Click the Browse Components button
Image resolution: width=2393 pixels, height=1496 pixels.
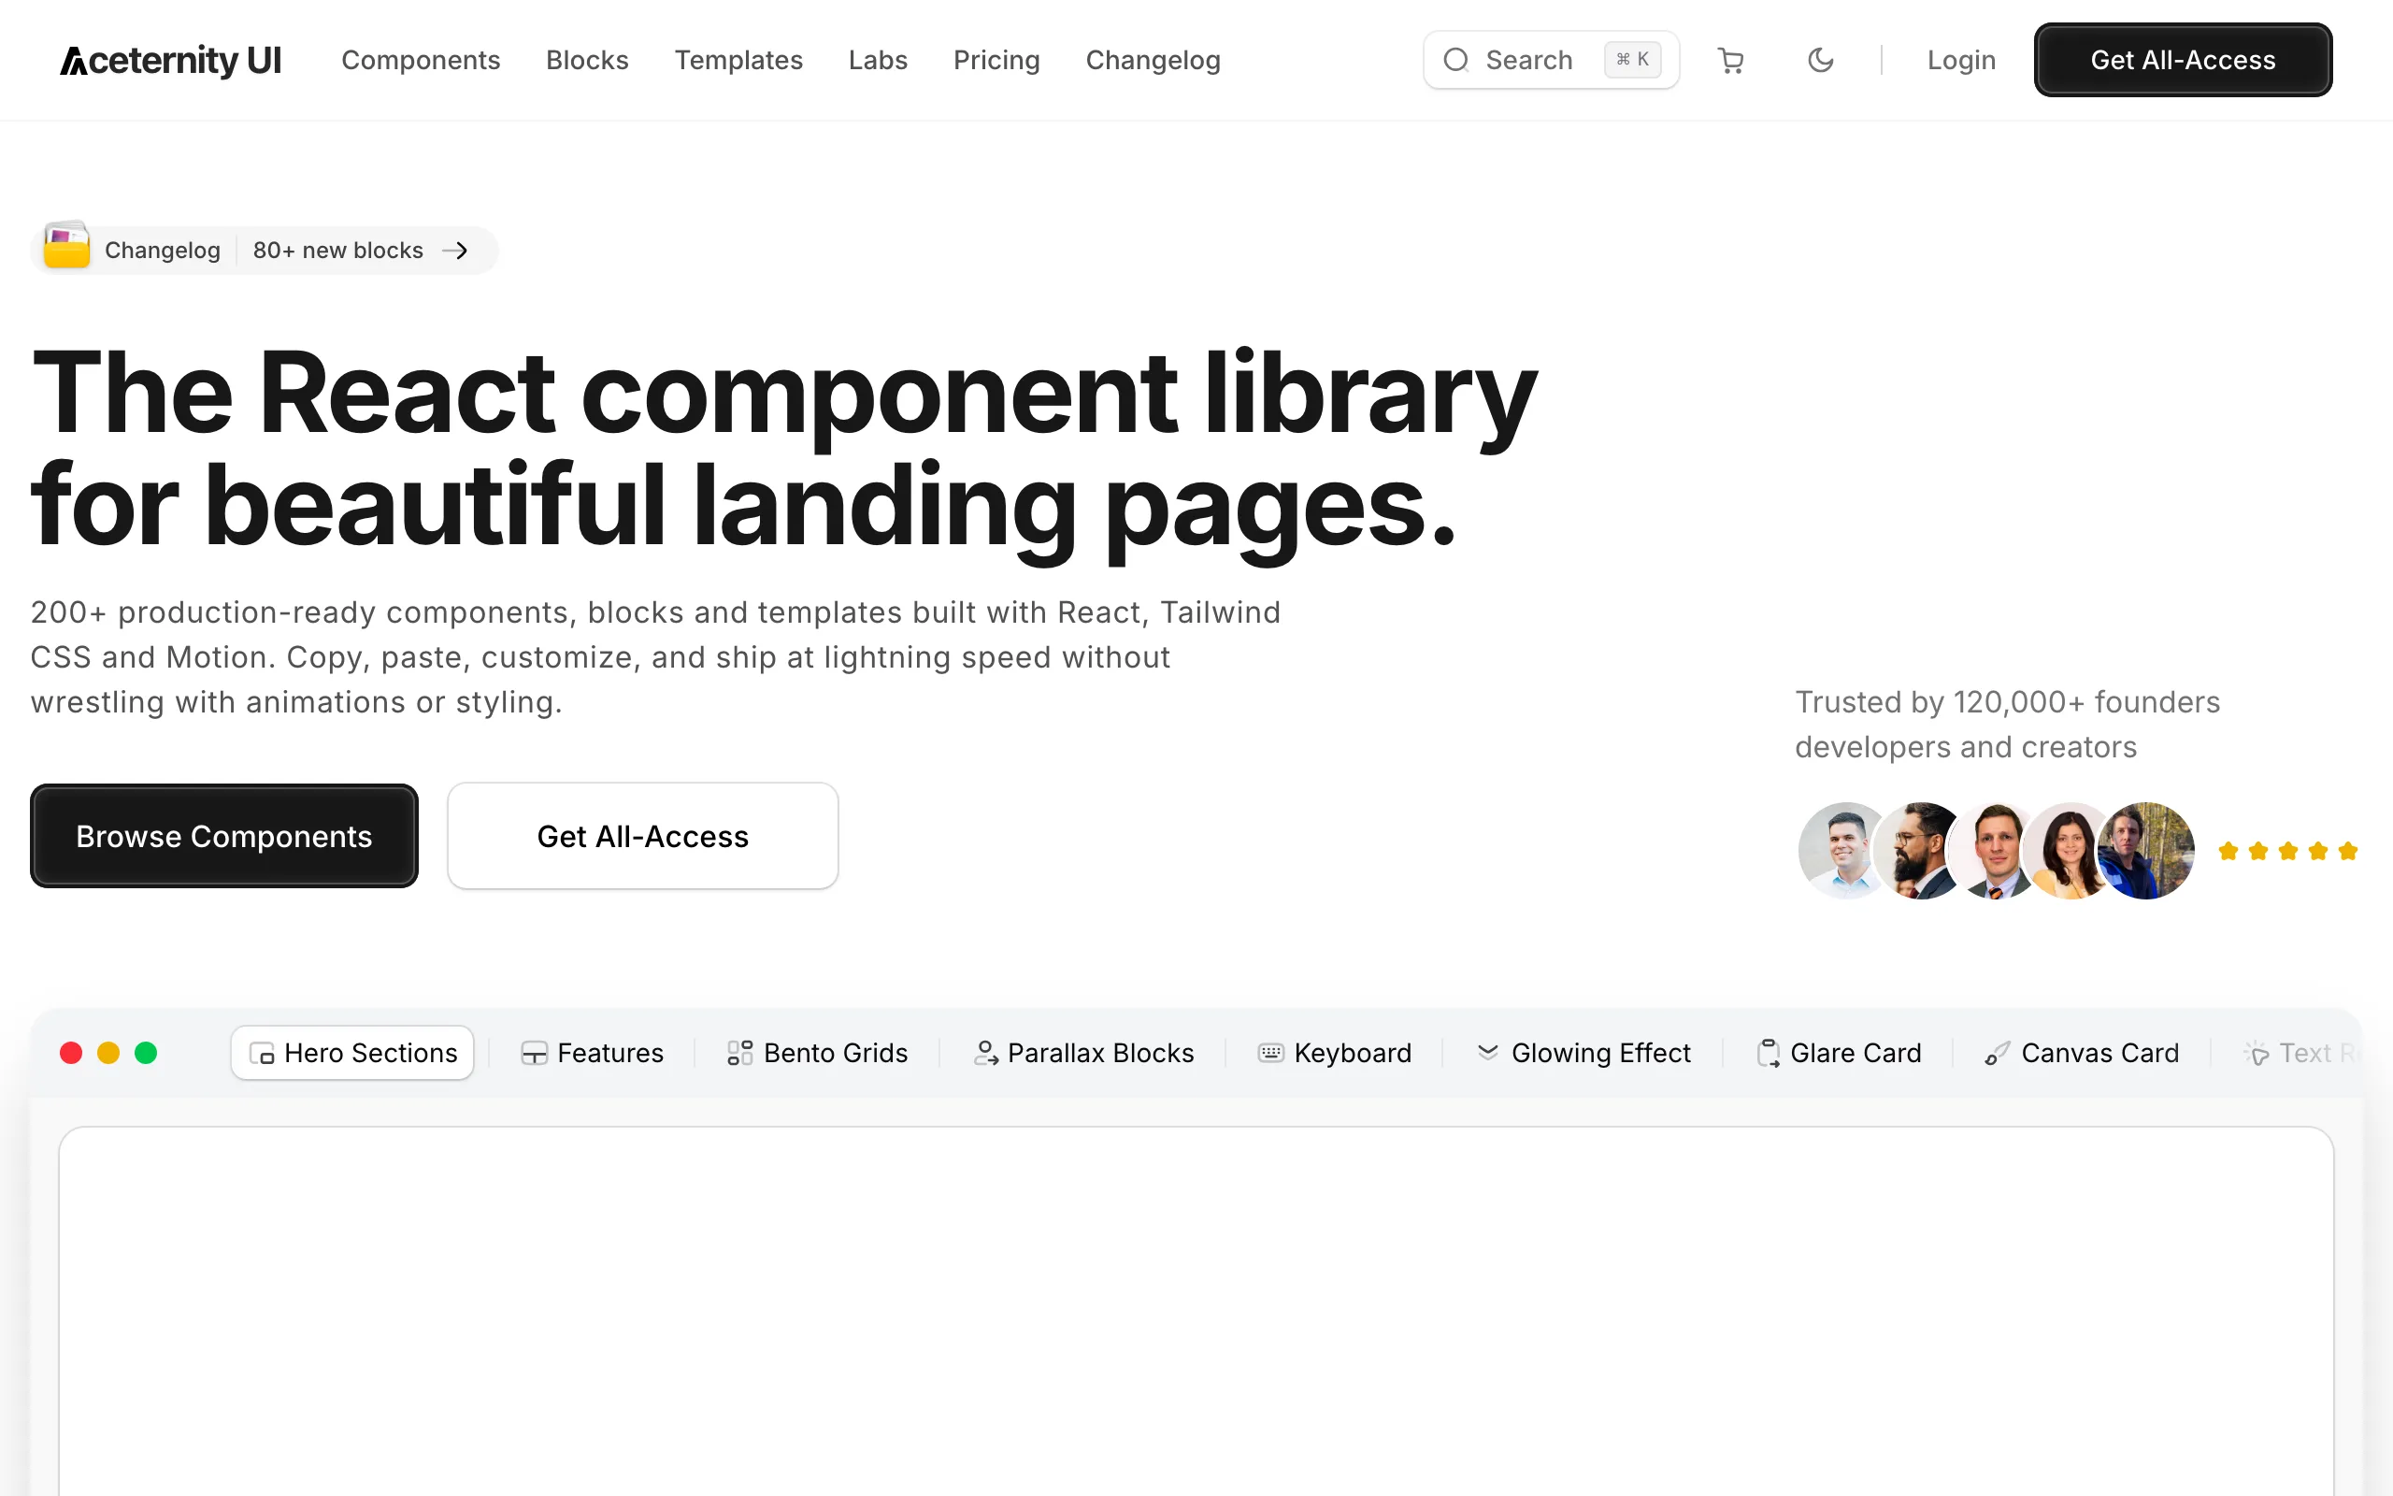[x=224, y=836]
